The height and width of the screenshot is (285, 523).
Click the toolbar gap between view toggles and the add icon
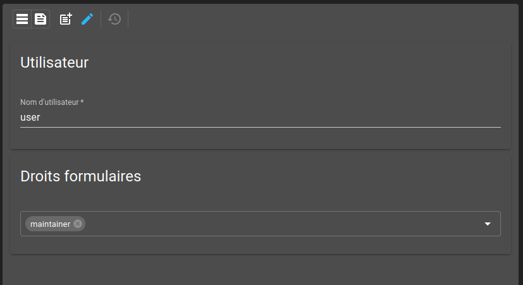pyautogui.click(x=54, y=19)
